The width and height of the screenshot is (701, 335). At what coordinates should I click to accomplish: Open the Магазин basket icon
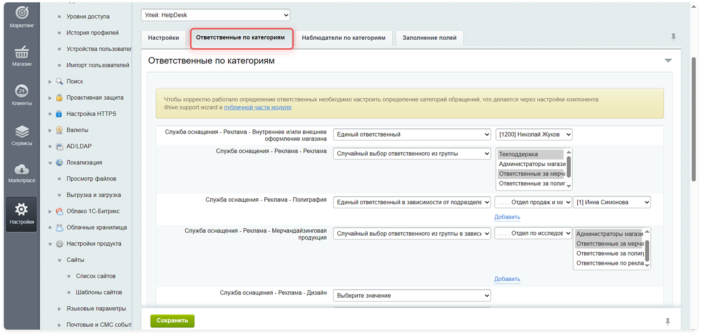[x=22, y=52]
